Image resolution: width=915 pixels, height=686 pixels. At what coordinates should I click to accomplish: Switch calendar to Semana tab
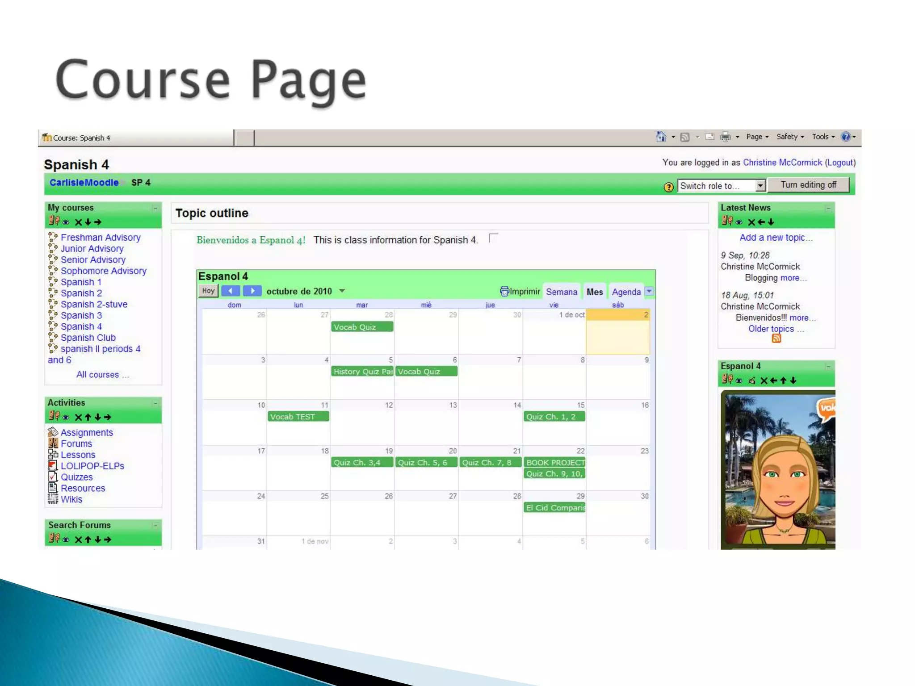(561, 292)
